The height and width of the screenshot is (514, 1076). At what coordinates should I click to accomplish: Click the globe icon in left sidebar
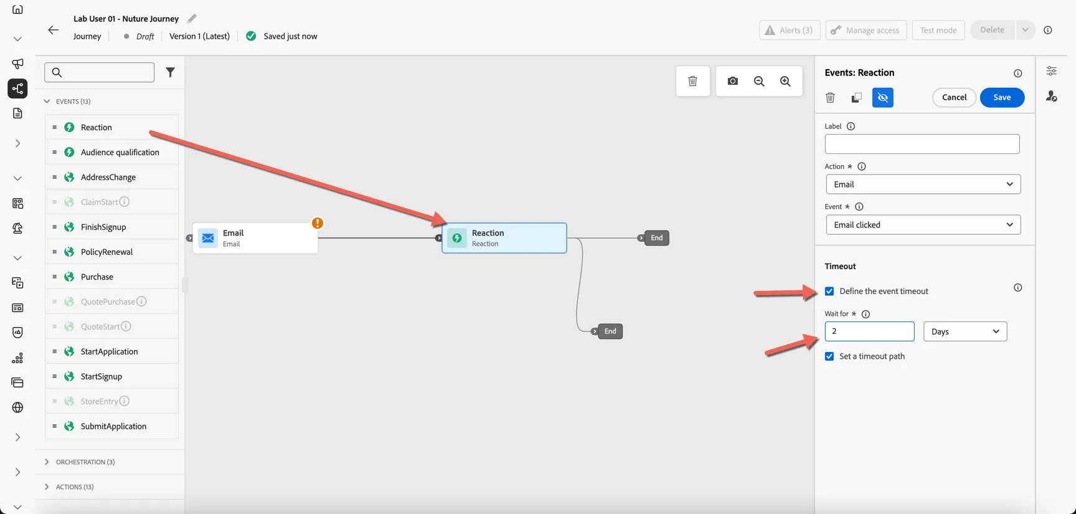click(x=17, y=407)
